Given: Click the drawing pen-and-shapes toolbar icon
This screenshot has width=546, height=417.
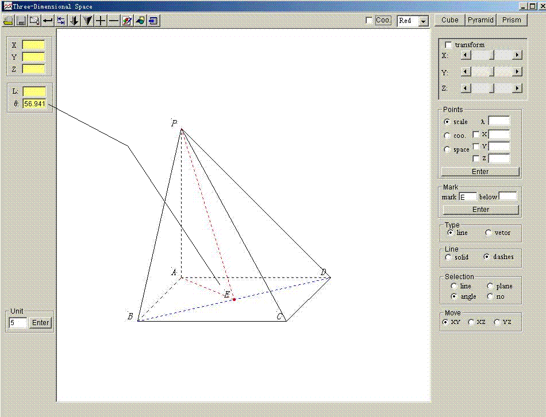Looking at the screenshot, I should 127,21.
